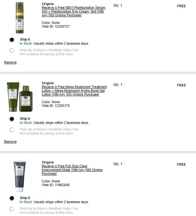Viewport: 196px width, 216px height.
Task: Remove the Plantscription Serum gift from bag
Action: click(10, 62)
